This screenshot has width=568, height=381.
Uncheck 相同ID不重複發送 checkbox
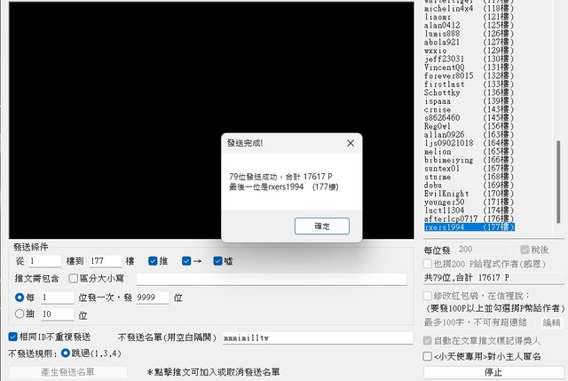[x=12, y=337]
